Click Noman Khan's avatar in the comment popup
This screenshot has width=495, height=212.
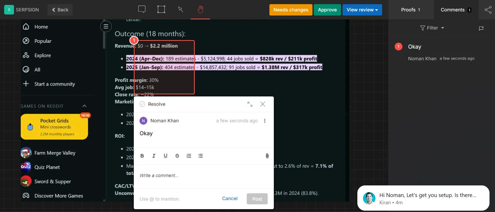click(143, 121)
